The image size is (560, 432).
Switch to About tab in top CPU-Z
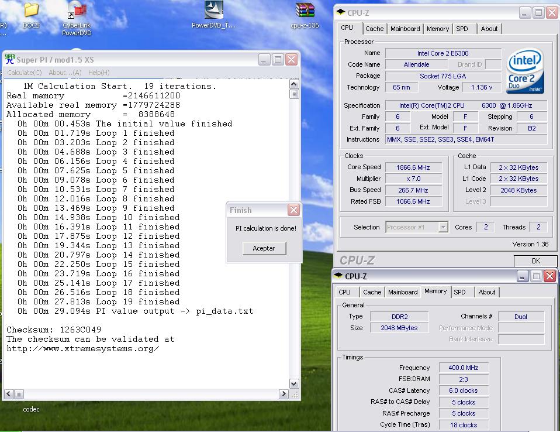[x=489, y=29]
